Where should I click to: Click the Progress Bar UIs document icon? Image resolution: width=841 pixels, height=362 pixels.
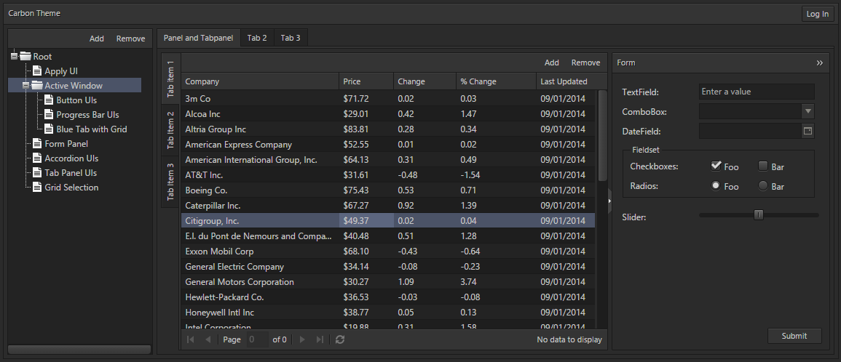(49, 114)
